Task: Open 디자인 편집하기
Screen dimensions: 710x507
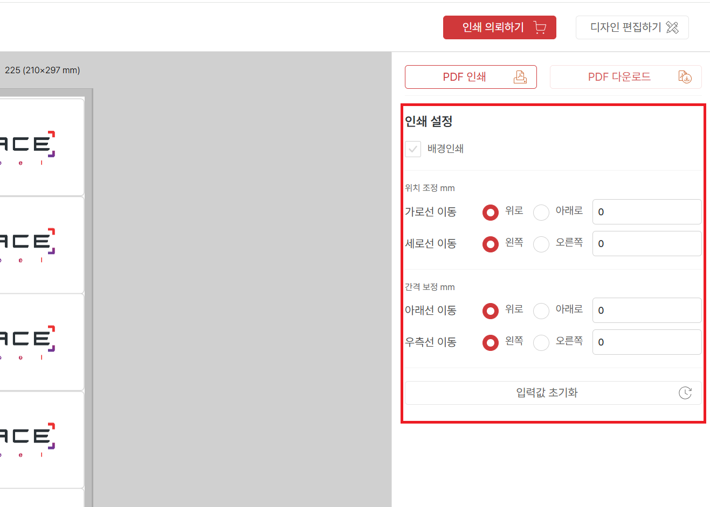Action: pos(625,27)
